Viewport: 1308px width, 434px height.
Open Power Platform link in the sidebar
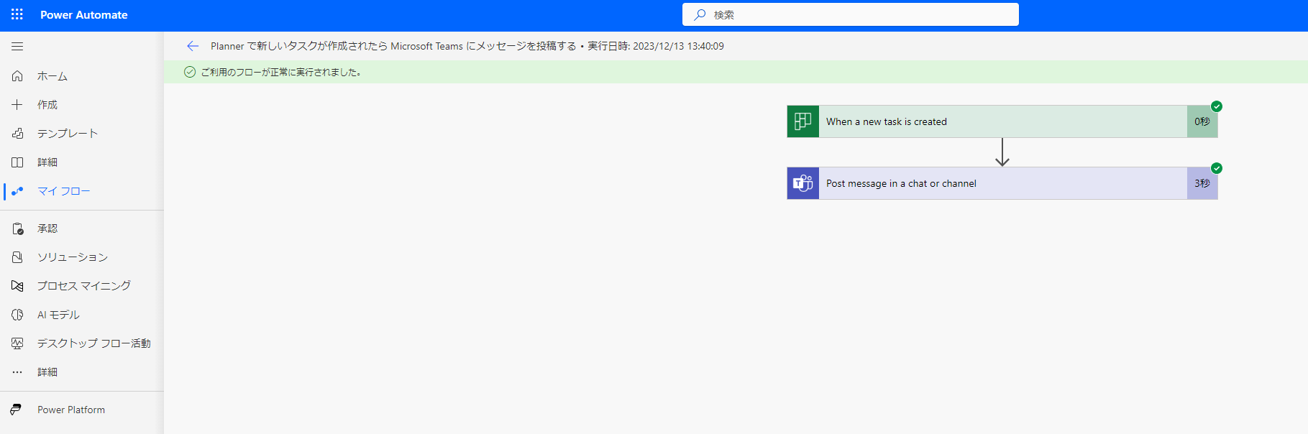pos(71,410)
